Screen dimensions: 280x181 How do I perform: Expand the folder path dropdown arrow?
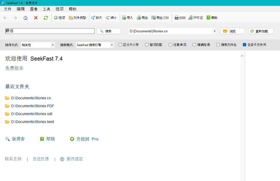point(215,31)
